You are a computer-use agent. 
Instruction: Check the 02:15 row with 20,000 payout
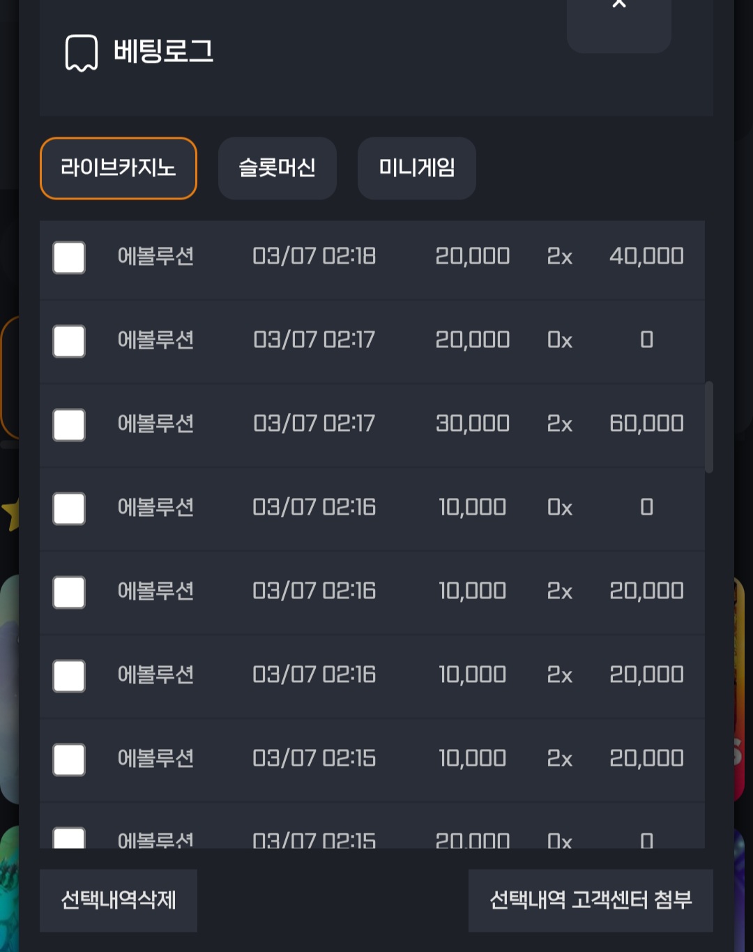click(69, 760)
